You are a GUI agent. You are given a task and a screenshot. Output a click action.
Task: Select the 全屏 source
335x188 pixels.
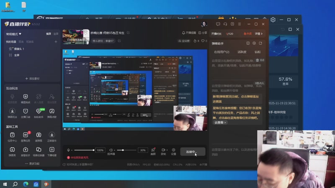(14, 55)
